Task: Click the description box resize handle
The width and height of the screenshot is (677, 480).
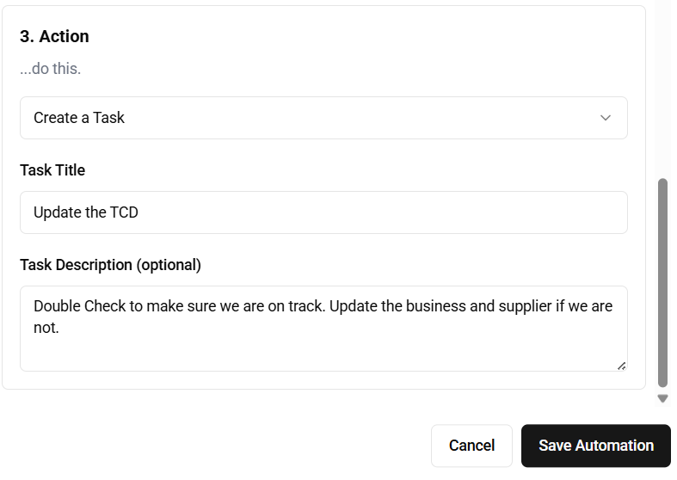Action: click(x=621, y=365)
